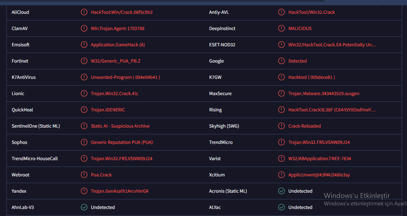
Task: Click the Pua.Crack detection text
Action: (x=101, y=175)
